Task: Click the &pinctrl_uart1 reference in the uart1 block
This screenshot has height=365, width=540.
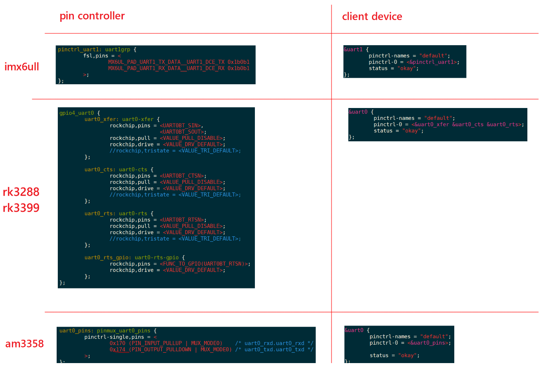Action: point(433,62)
